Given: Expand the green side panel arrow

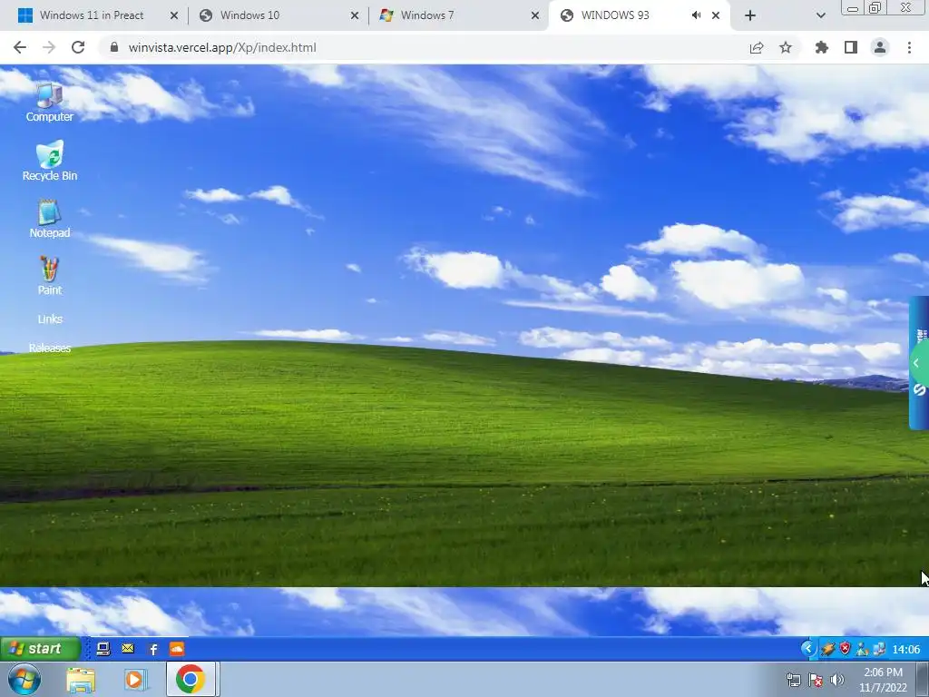Looking at the screenshot, I should 917,363.
